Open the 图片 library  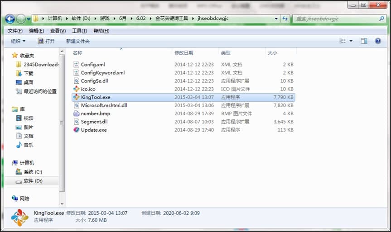pyautogui.click(x=24, y=127)
